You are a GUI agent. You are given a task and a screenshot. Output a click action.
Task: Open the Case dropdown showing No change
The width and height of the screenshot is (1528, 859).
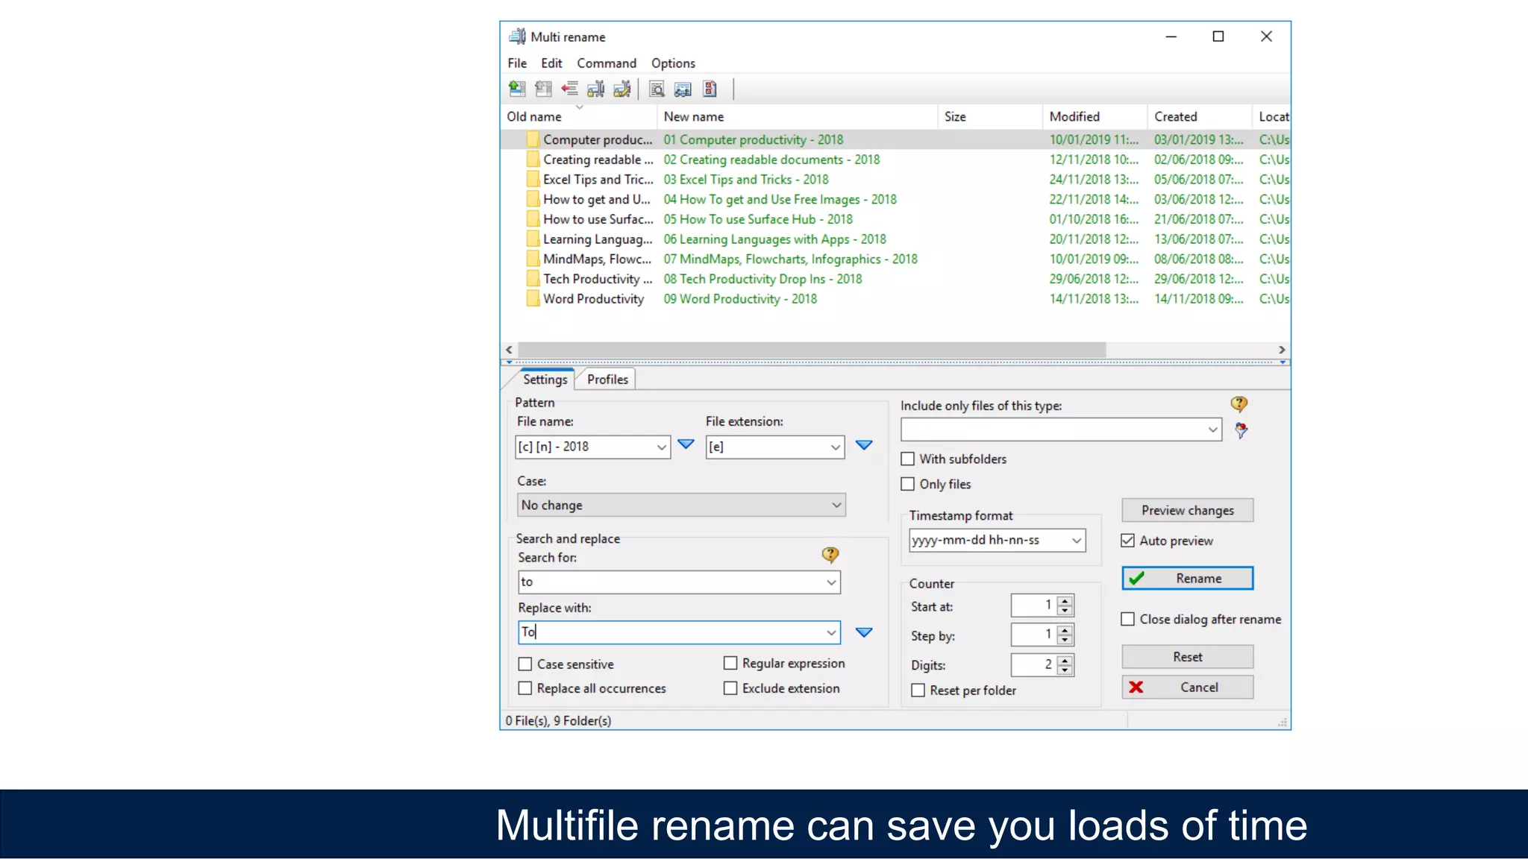(x=680, y=505)
